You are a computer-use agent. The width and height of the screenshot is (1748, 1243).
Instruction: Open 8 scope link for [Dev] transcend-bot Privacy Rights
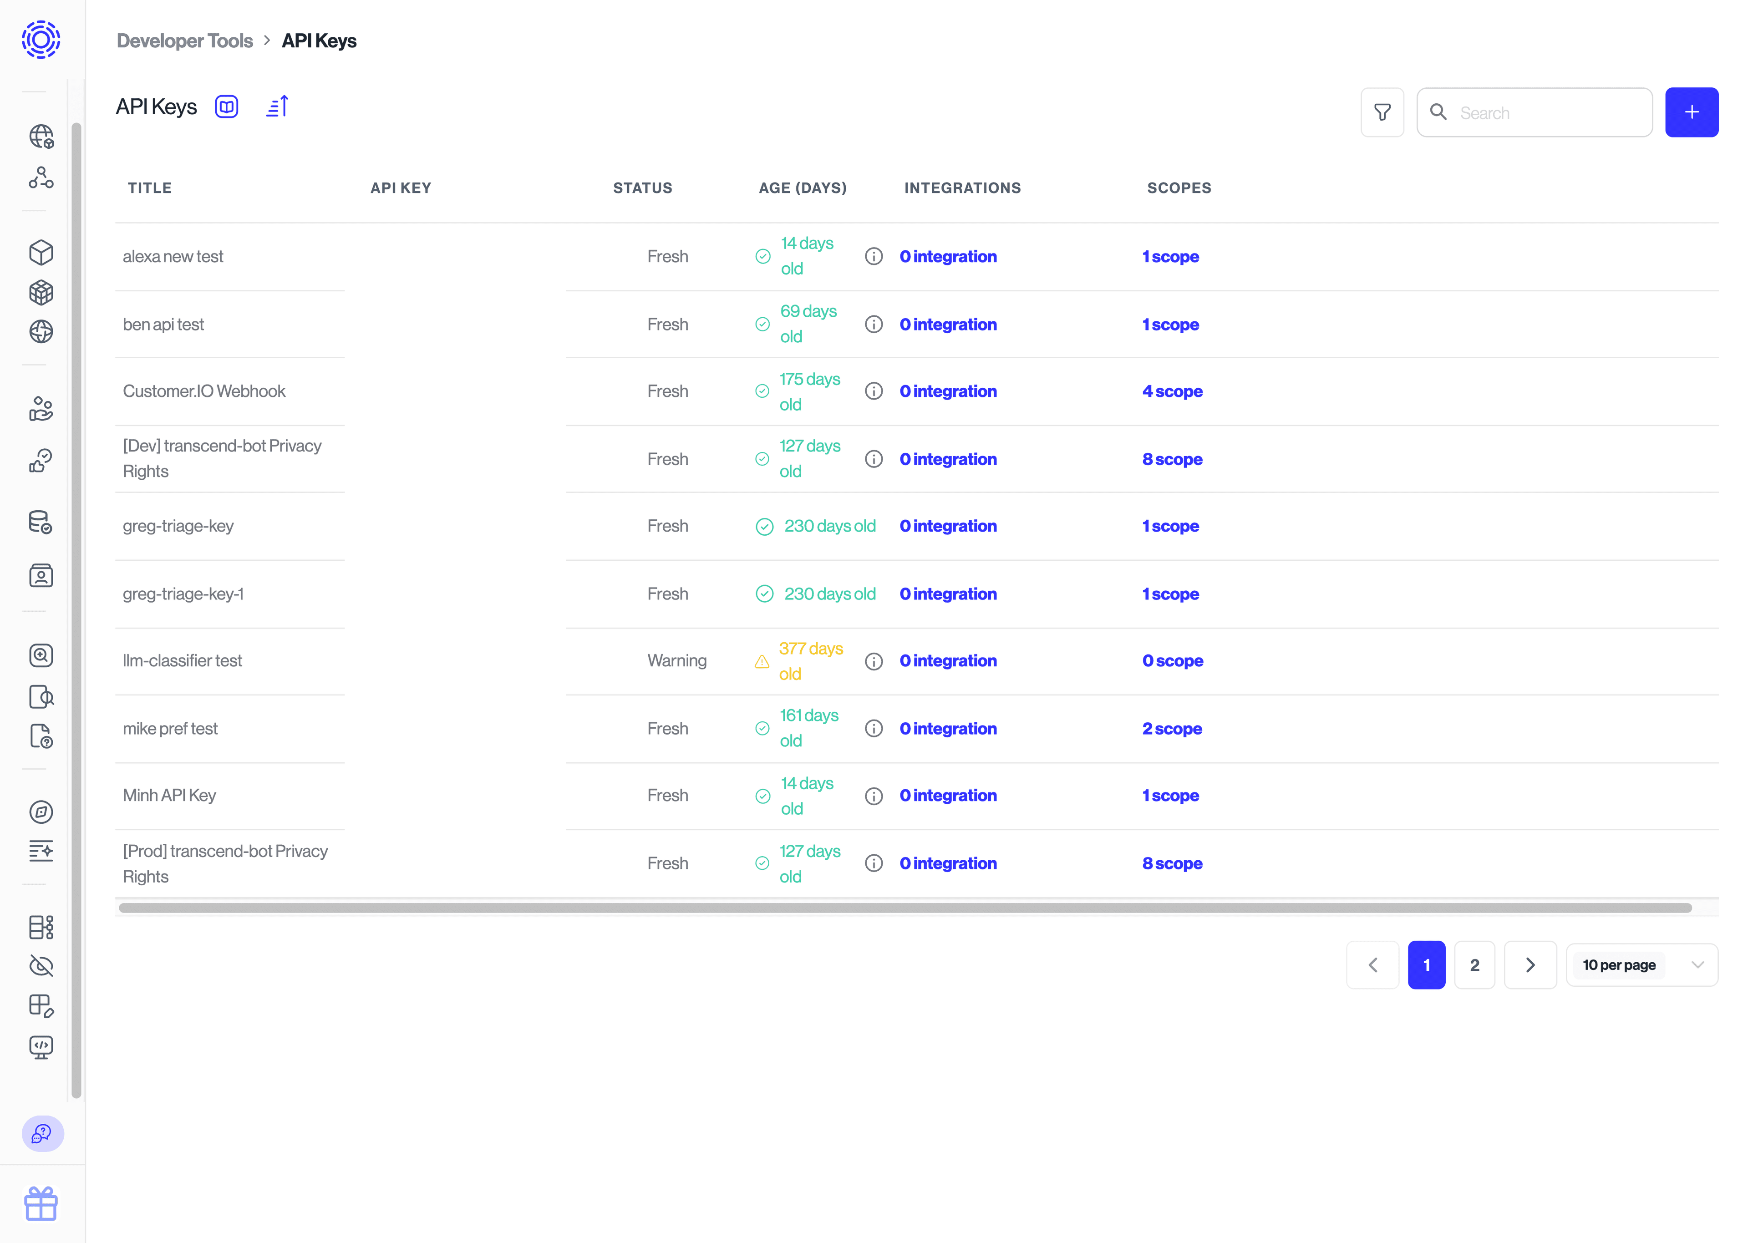1172,458
